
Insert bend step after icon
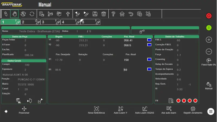(86, 14)
